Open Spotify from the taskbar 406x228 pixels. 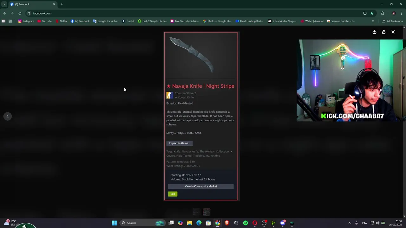(246, 223)
